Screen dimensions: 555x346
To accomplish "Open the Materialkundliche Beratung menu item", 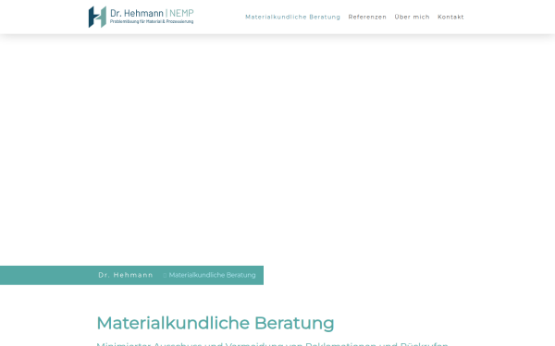I will [x=292, y=17].
